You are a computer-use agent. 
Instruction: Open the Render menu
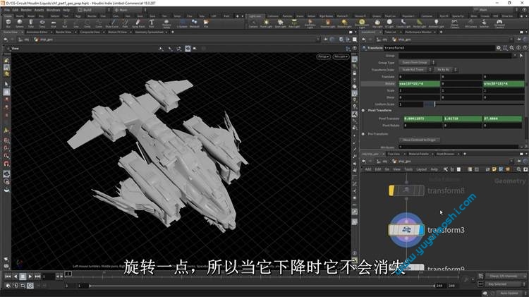26,10
